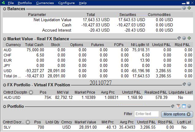Select the AUD.USD contract row

coord(98,97)
